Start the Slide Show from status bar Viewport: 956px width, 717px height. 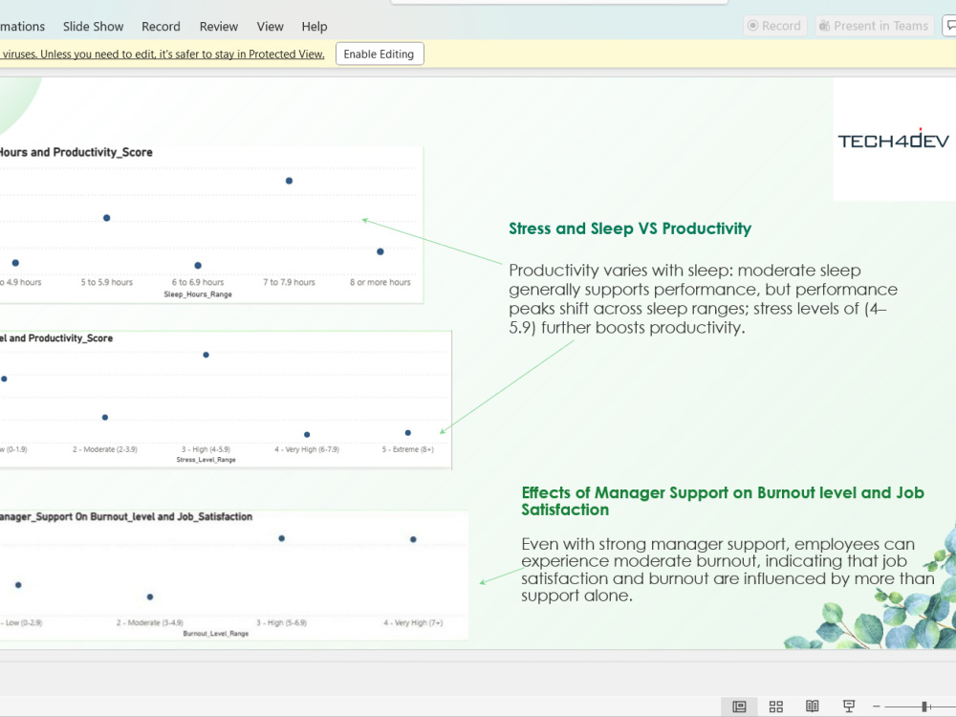[849, 706]
